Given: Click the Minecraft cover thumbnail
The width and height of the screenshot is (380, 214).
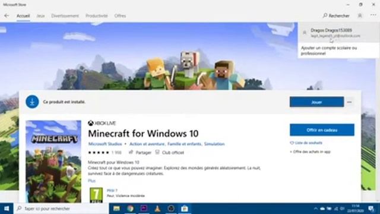Looking at the screenshot, I should [x=53, y=161].
